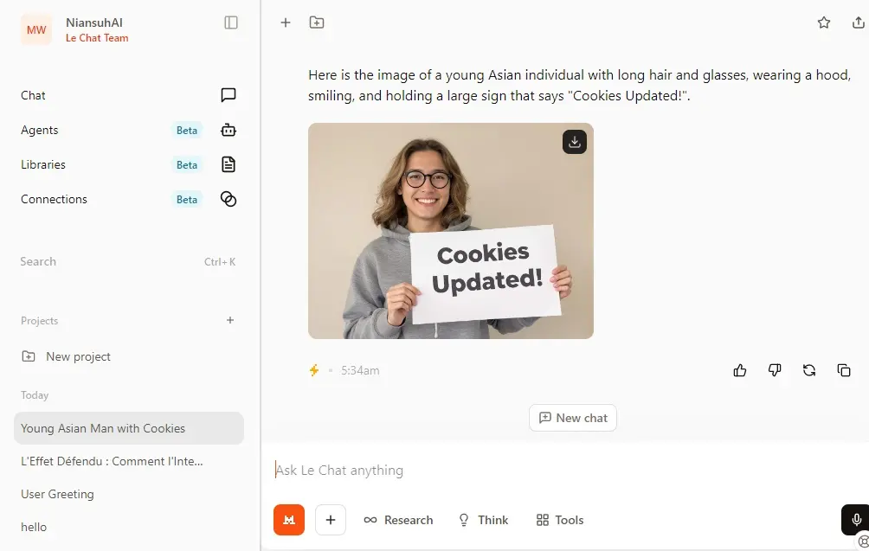Open the Chat menu item

pyautogui.click(x=129, y=95)
